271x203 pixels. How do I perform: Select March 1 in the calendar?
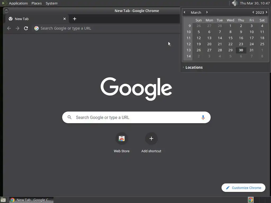point(231,26)
